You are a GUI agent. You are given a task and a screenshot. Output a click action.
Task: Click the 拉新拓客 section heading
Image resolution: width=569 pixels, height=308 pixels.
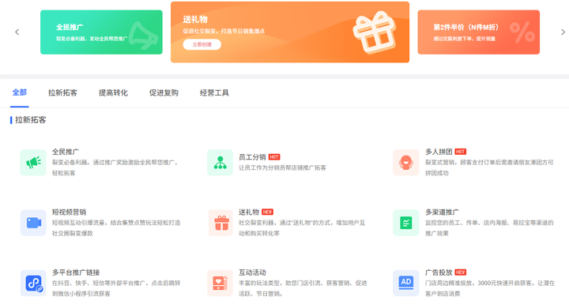click(x=31, y=120)
